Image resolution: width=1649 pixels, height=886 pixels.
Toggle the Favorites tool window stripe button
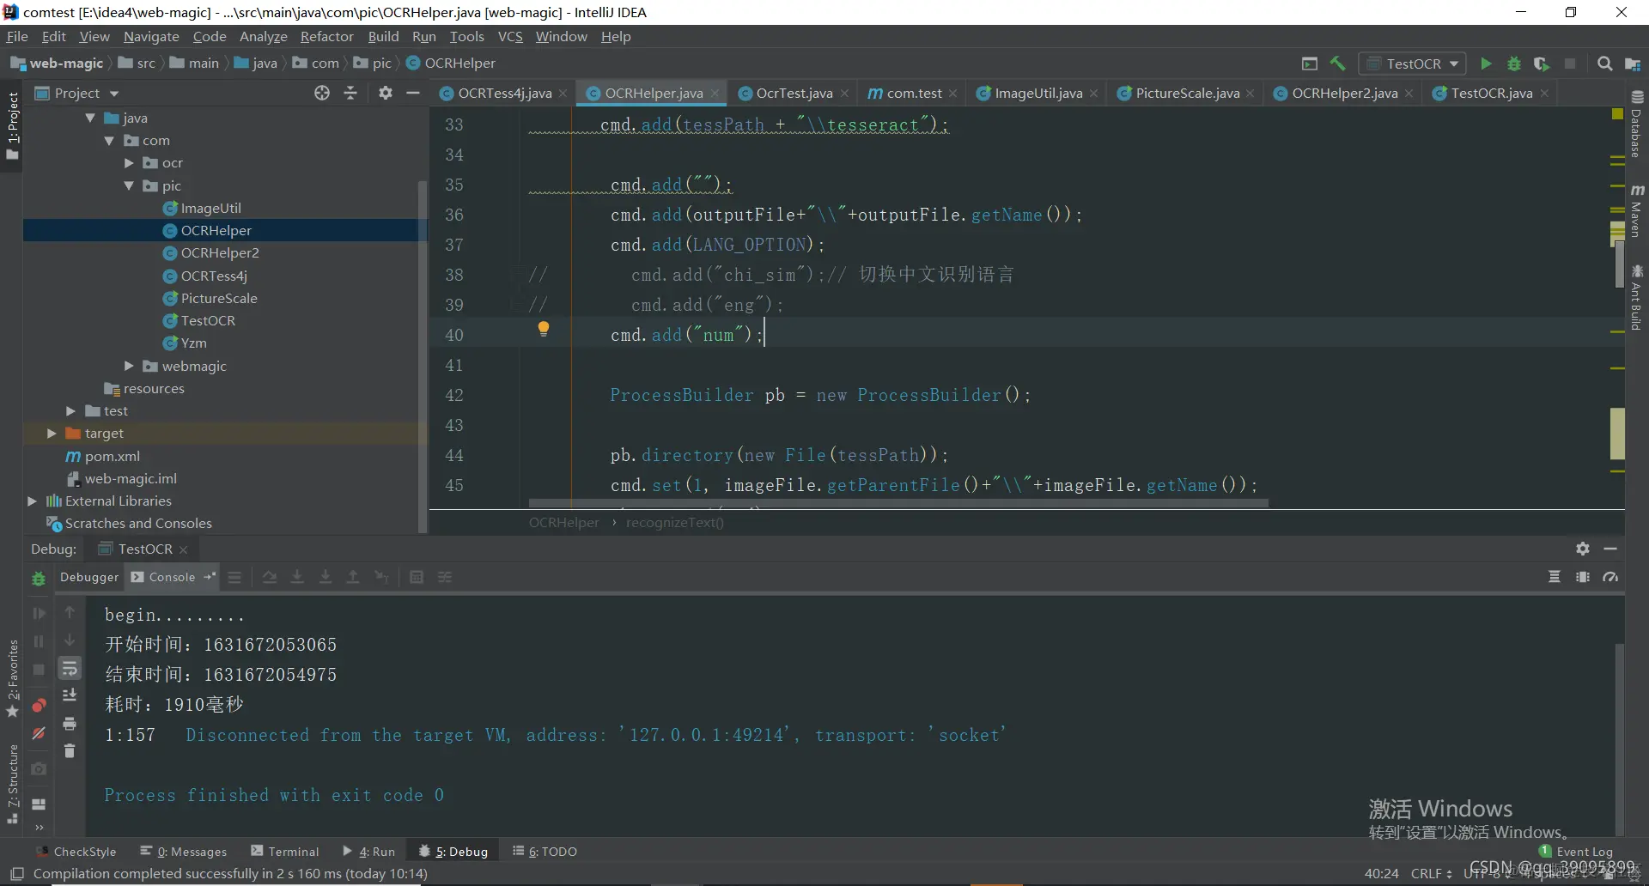tap(12, 678)
